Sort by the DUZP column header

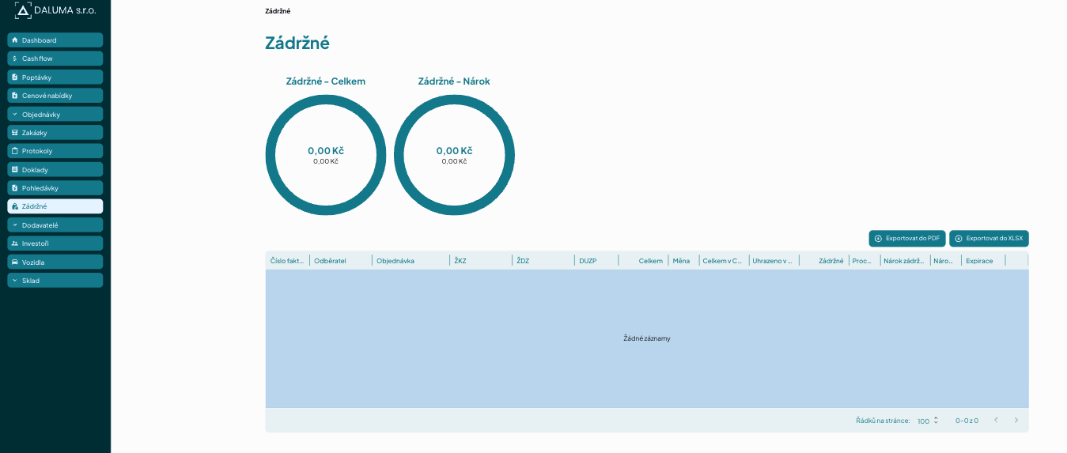point(596,261)
